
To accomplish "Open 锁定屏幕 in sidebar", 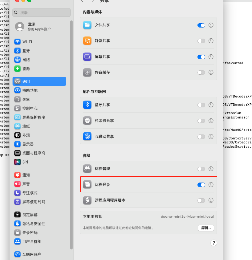I will point(39,215).
